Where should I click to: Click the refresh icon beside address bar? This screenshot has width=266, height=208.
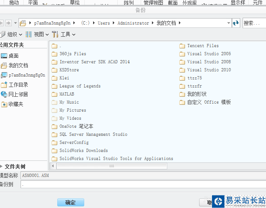(x=236, y=23)
